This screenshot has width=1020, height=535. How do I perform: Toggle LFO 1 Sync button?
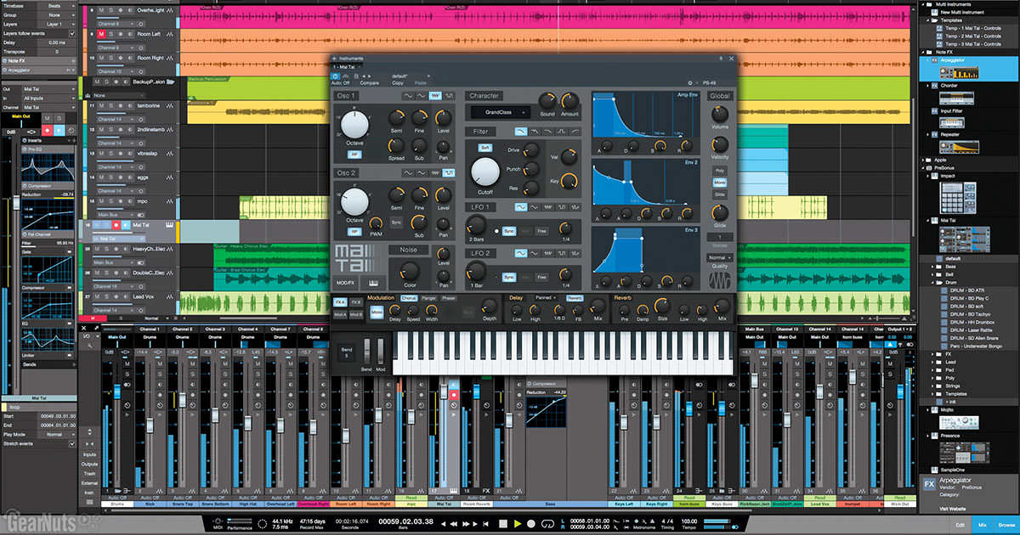(508, 230)
